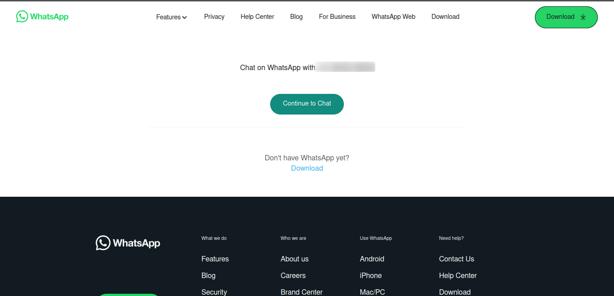Open the Features link in the footer
The image size is (614, 296).
pos(215,259)
